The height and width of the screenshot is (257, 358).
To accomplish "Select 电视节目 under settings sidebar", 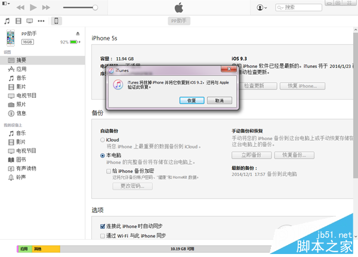I will pos(42,95).
